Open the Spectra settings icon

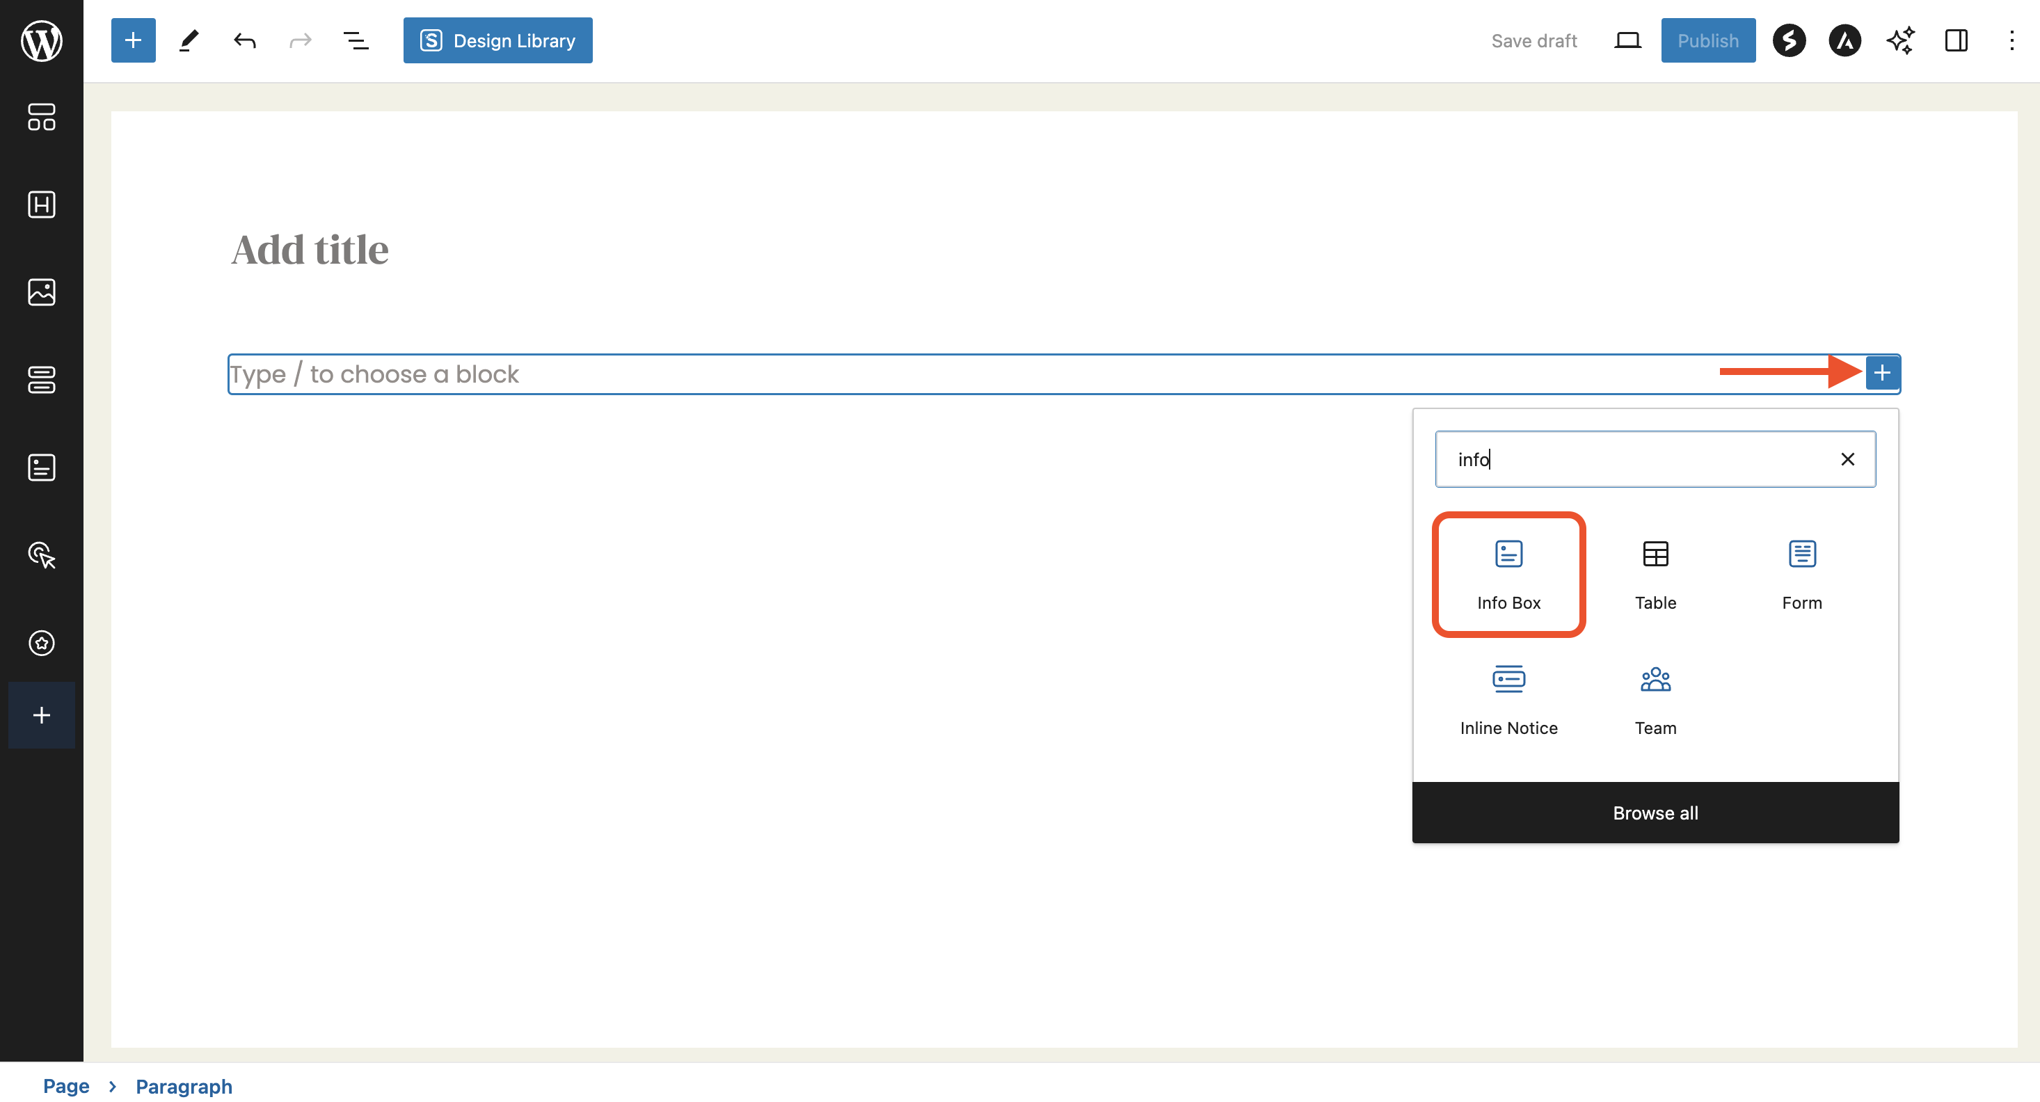pos(1789,40)
